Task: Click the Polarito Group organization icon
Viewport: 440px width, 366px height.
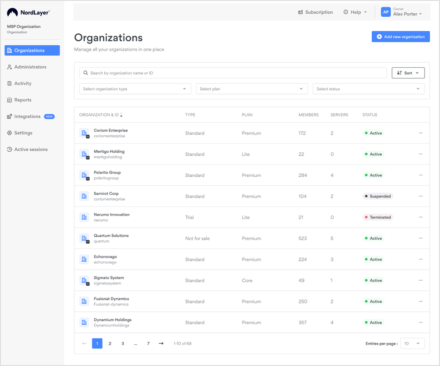Action: point(84,176)
